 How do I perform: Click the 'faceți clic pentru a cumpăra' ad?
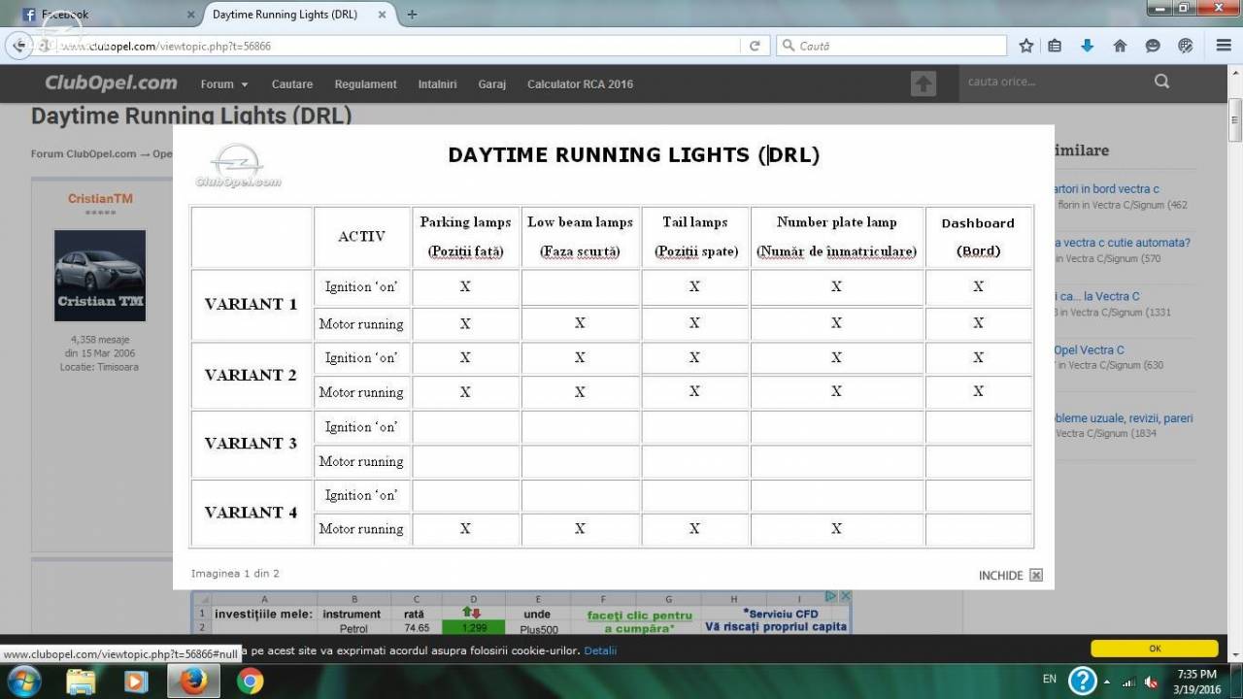[639, 621]
